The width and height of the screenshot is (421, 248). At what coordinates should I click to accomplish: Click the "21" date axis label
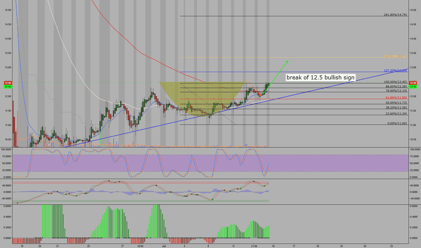[57, 246]
